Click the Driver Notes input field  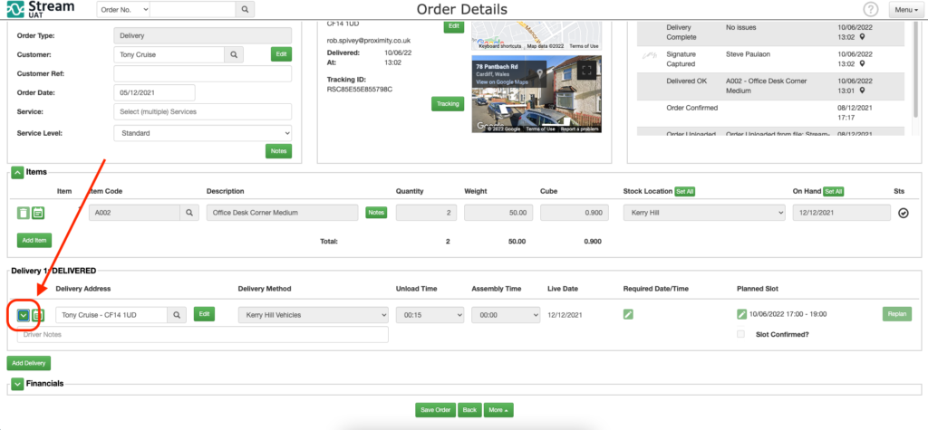202,335
